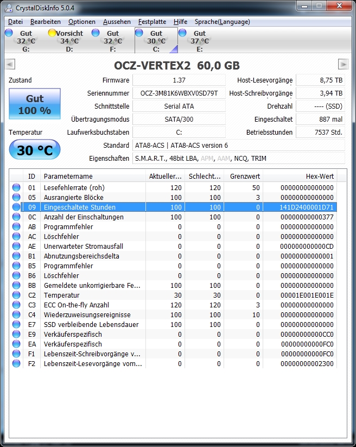
Task: Click the blue status orb for drive G:
Action: [x=9, y=33]
